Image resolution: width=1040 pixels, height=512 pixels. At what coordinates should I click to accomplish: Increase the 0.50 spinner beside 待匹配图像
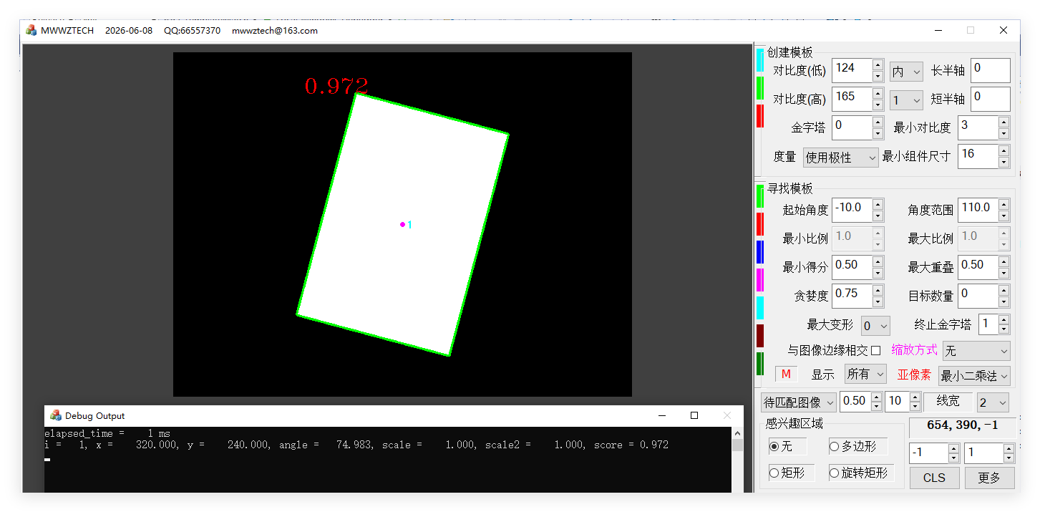click(x=876, y=397)
